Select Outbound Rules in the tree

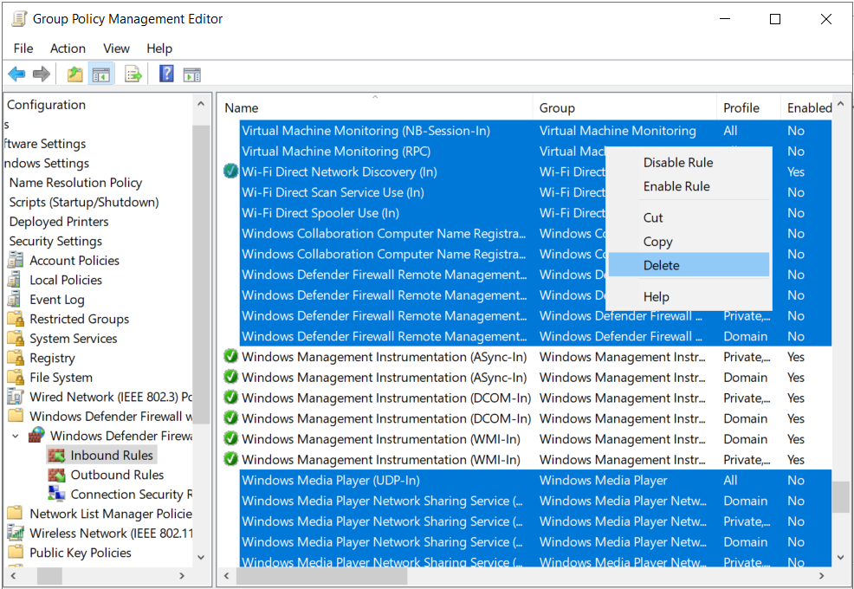point(117,476)
